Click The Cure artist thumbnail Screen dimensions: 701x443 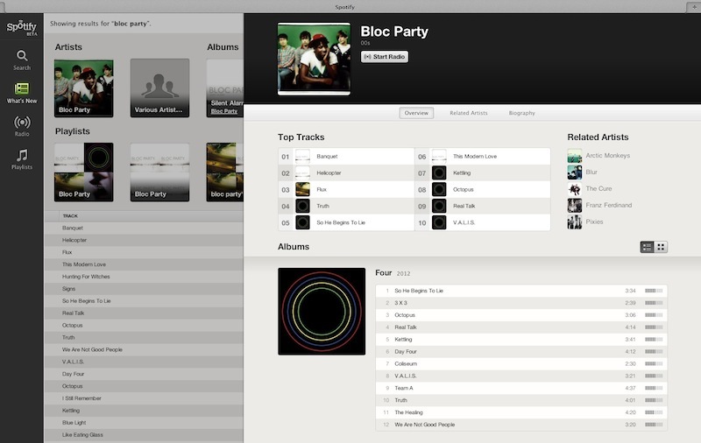pos(575,189)
